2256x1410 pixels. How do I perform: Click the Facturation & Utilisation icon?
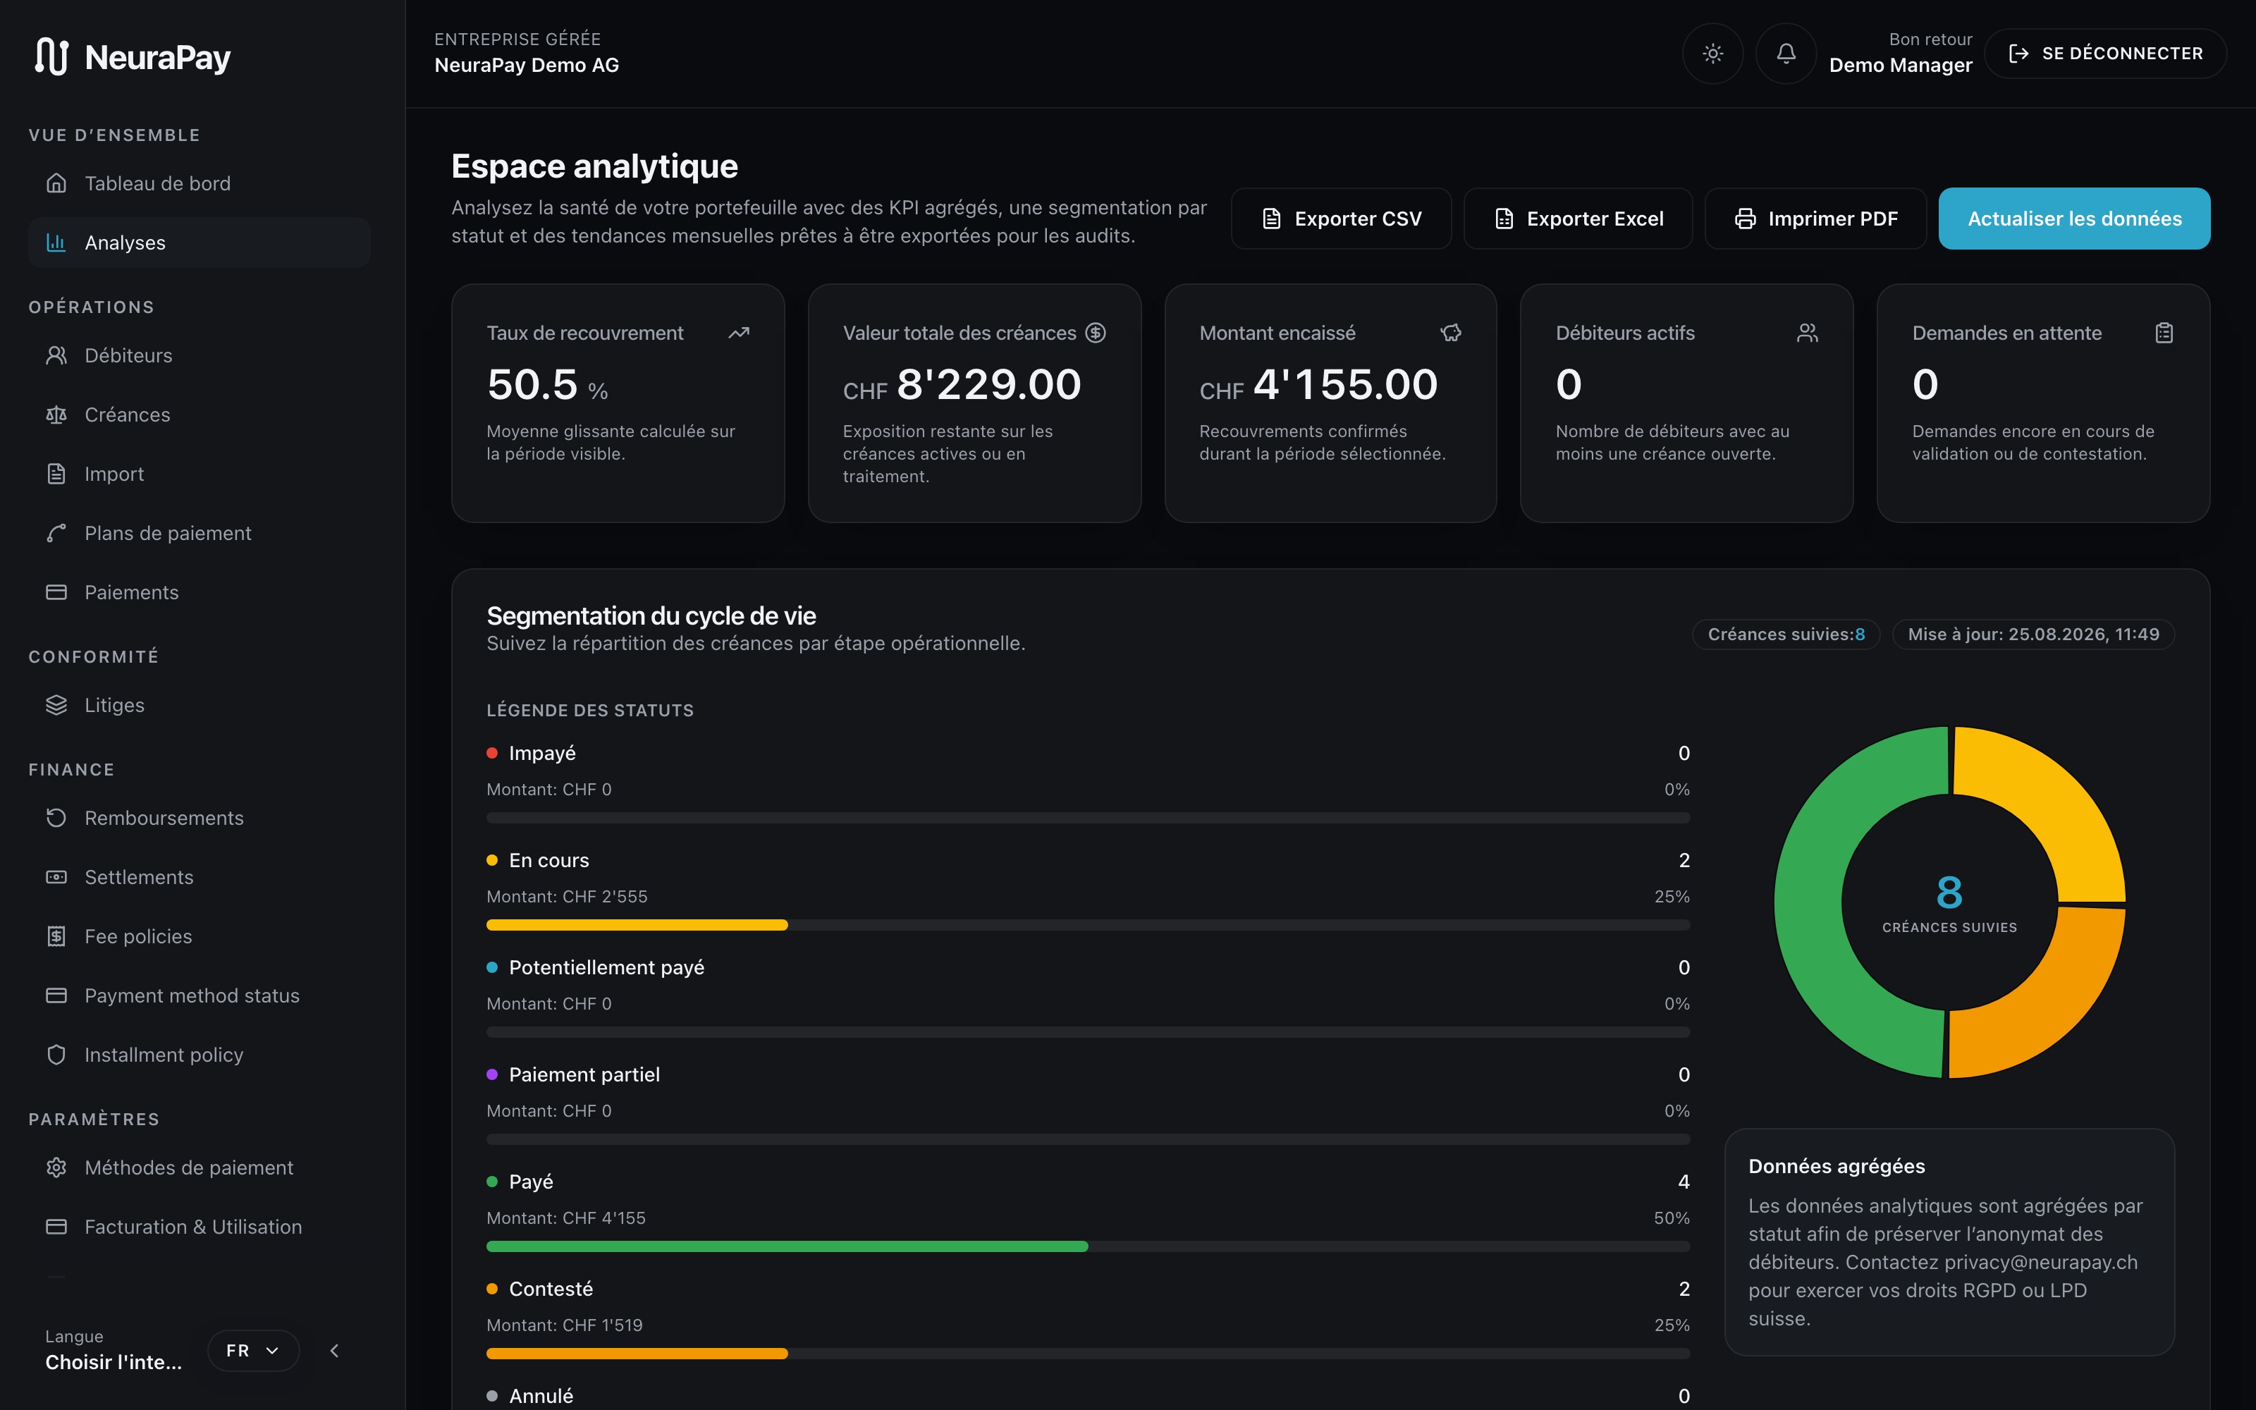57,1227
